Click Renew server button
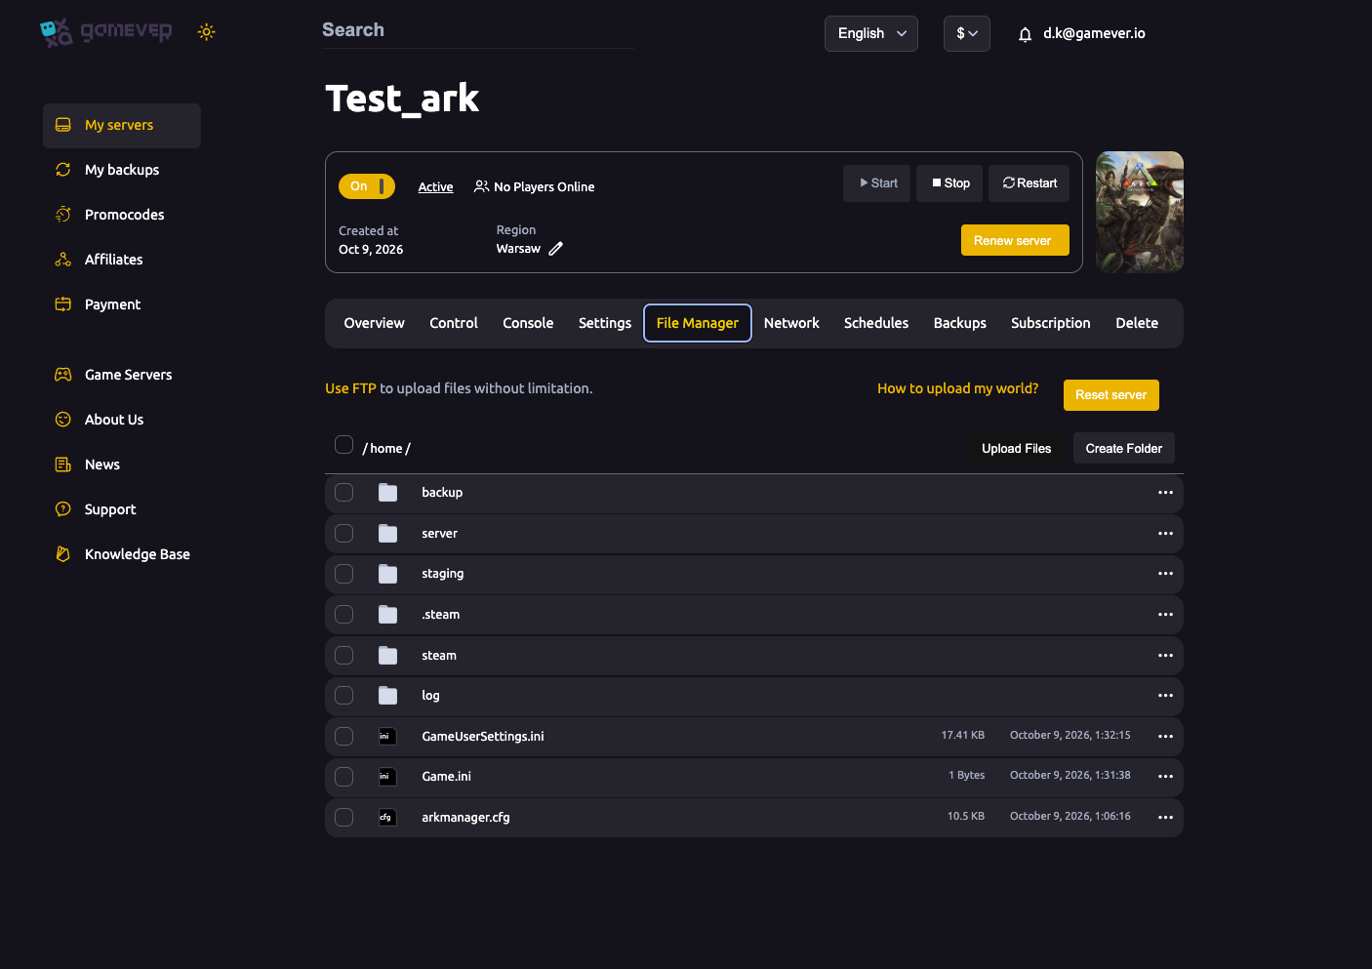 coord(1015,240)
